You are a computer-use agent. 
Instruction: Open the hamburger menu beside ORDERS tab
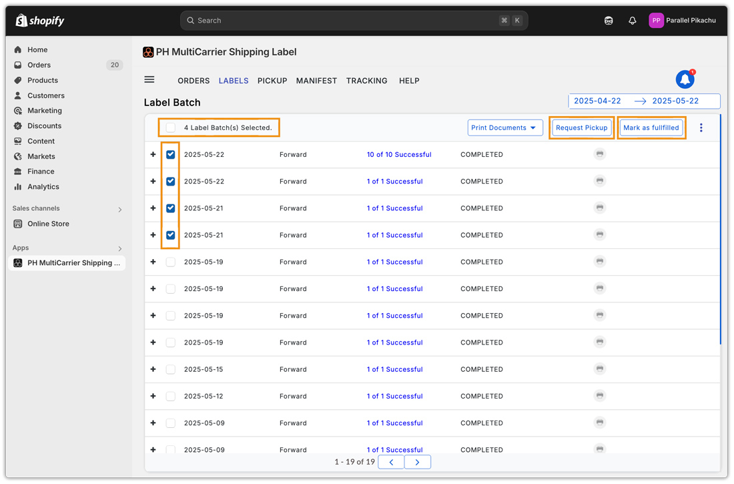click(x=149, y=79)
